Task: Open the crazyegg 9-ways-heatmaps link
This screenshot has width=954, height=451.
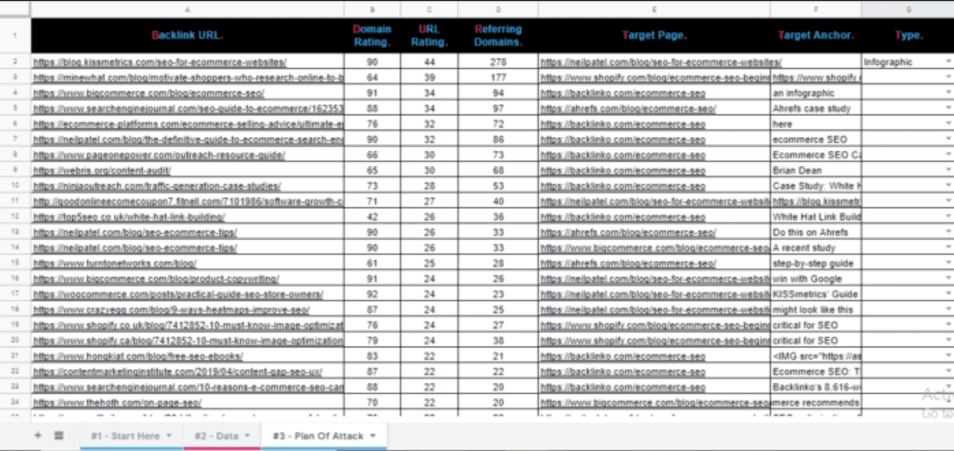Action: (171, 310)
